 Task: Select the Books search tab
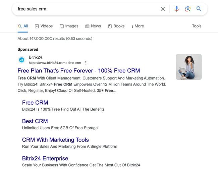click(116, 26)
